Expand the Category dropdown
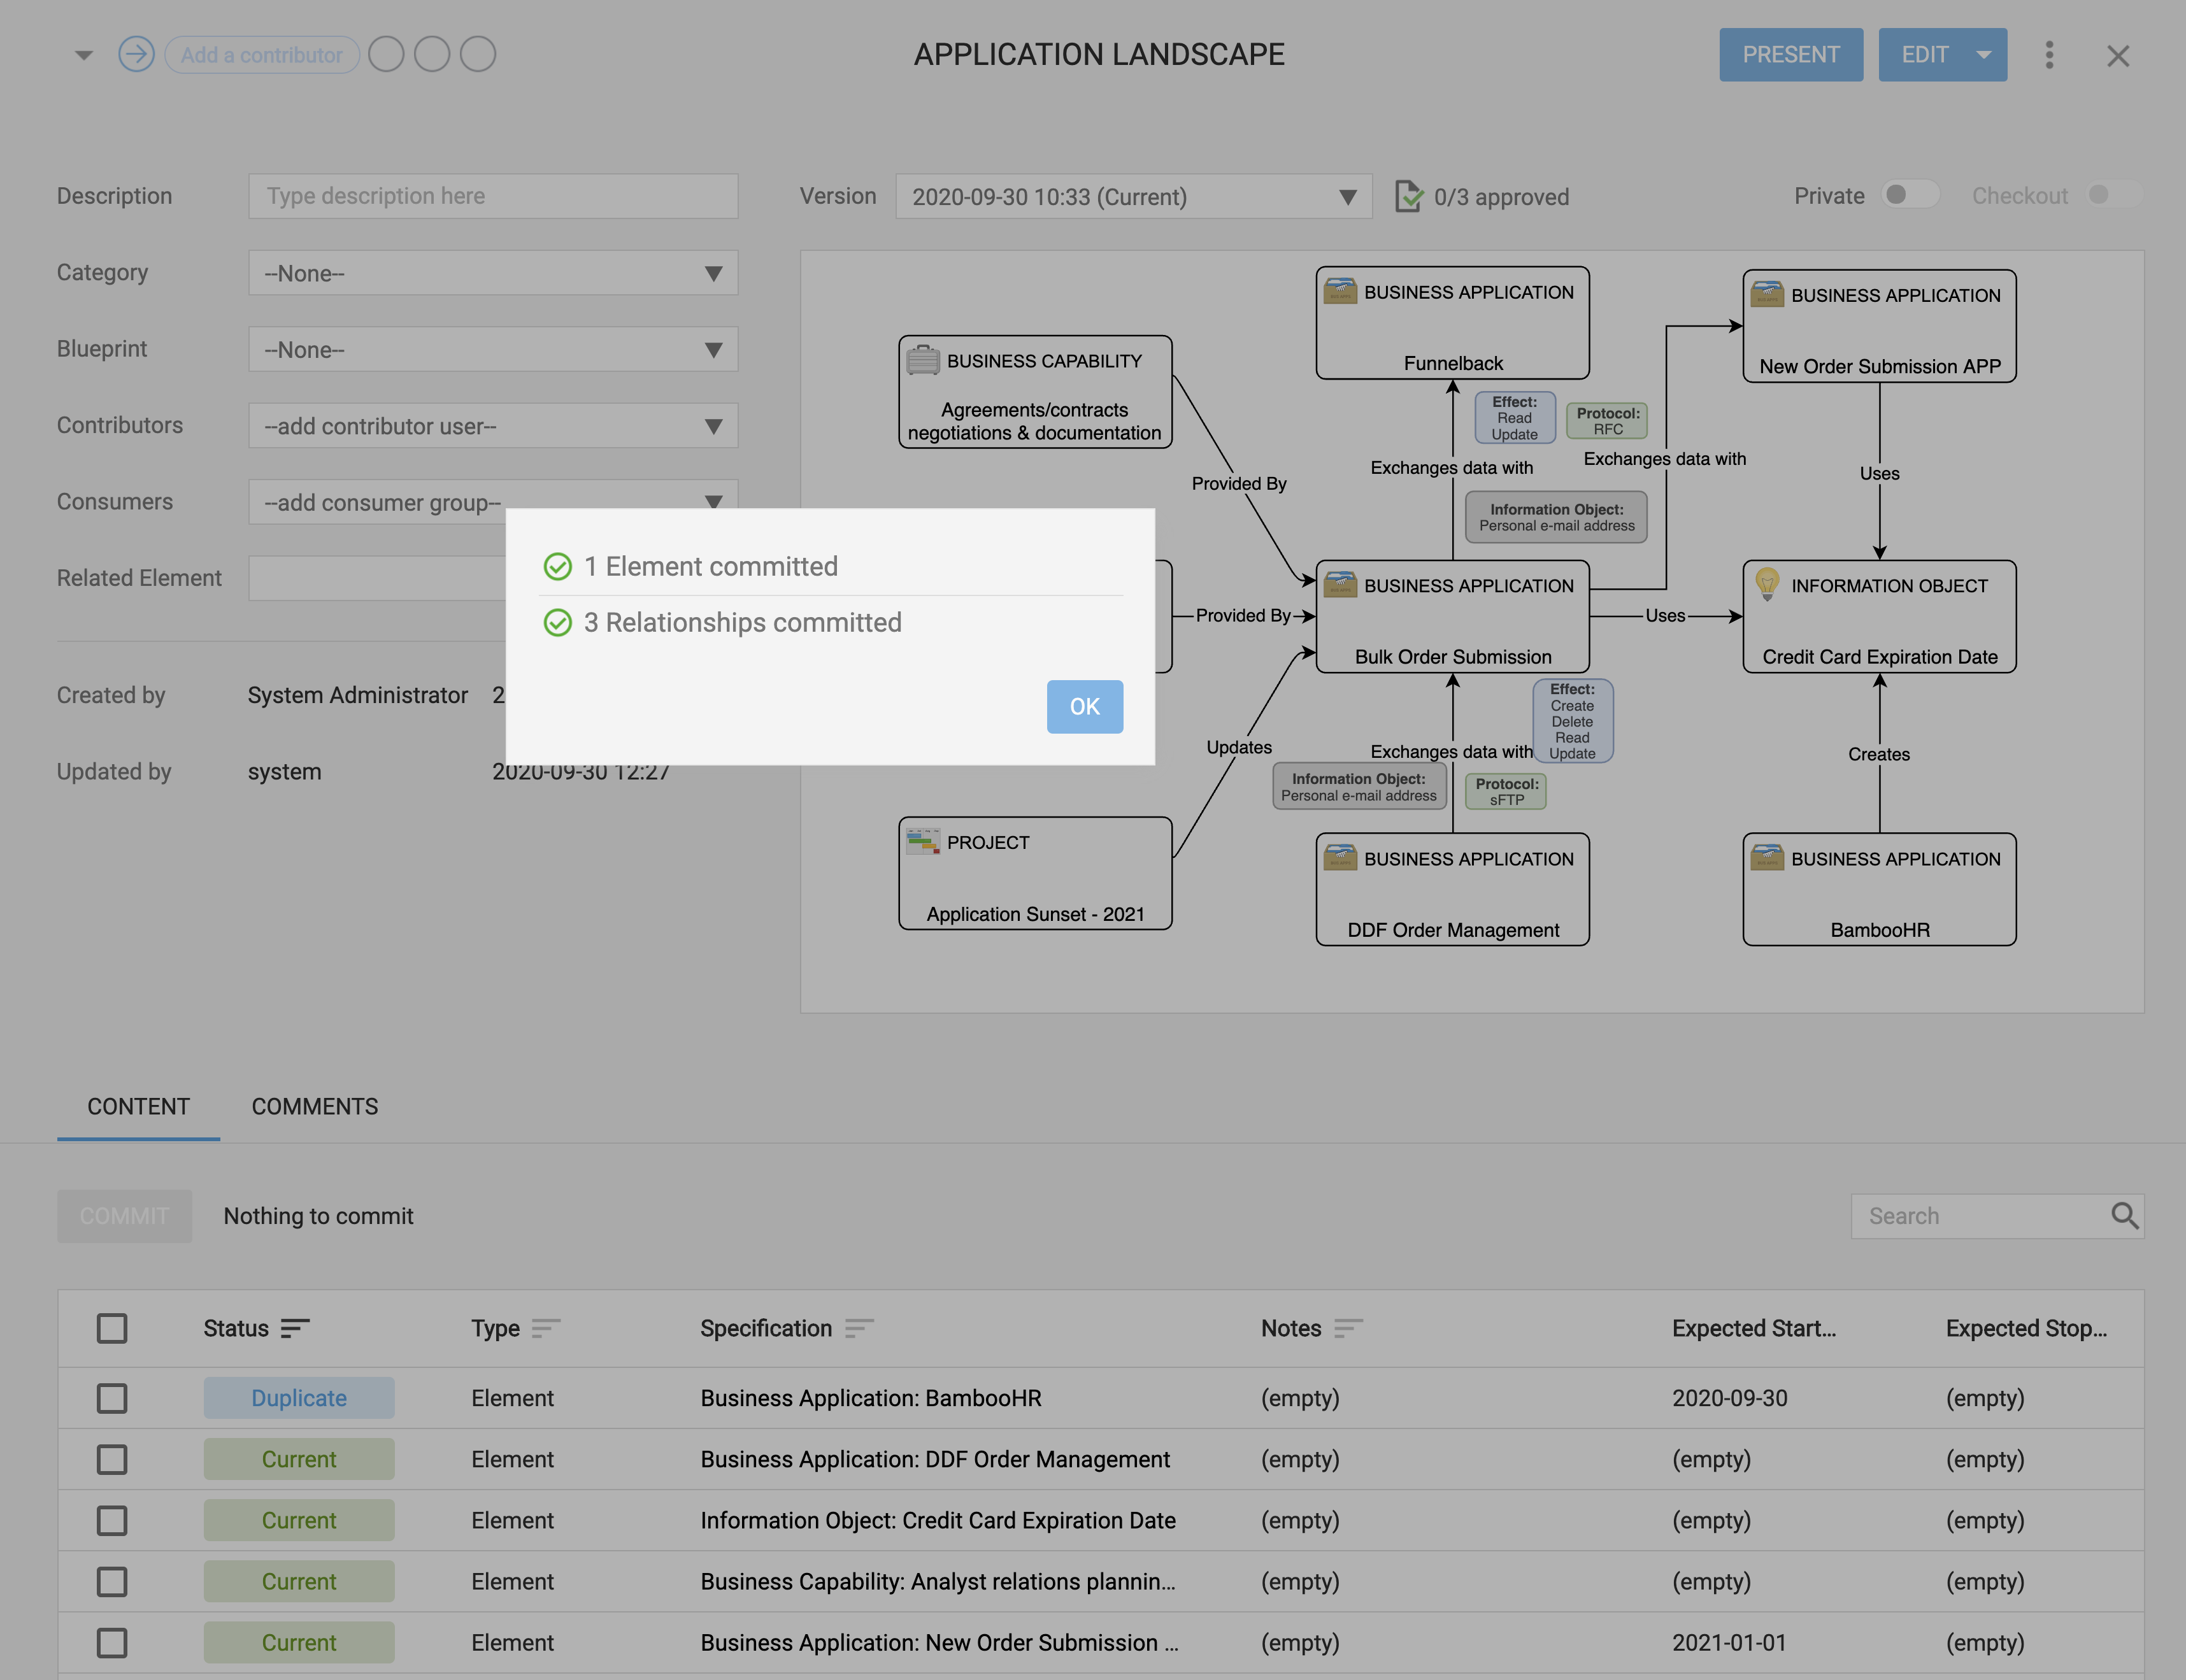Viewport: 2186px width, 1680px height. pos(493,273)
